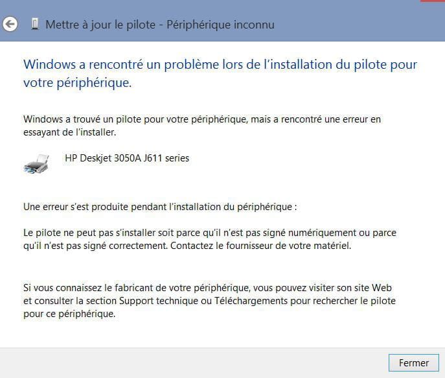
Task: Click the 'Périphérique inconnu' title text
Action: click(x=220, y=25)
